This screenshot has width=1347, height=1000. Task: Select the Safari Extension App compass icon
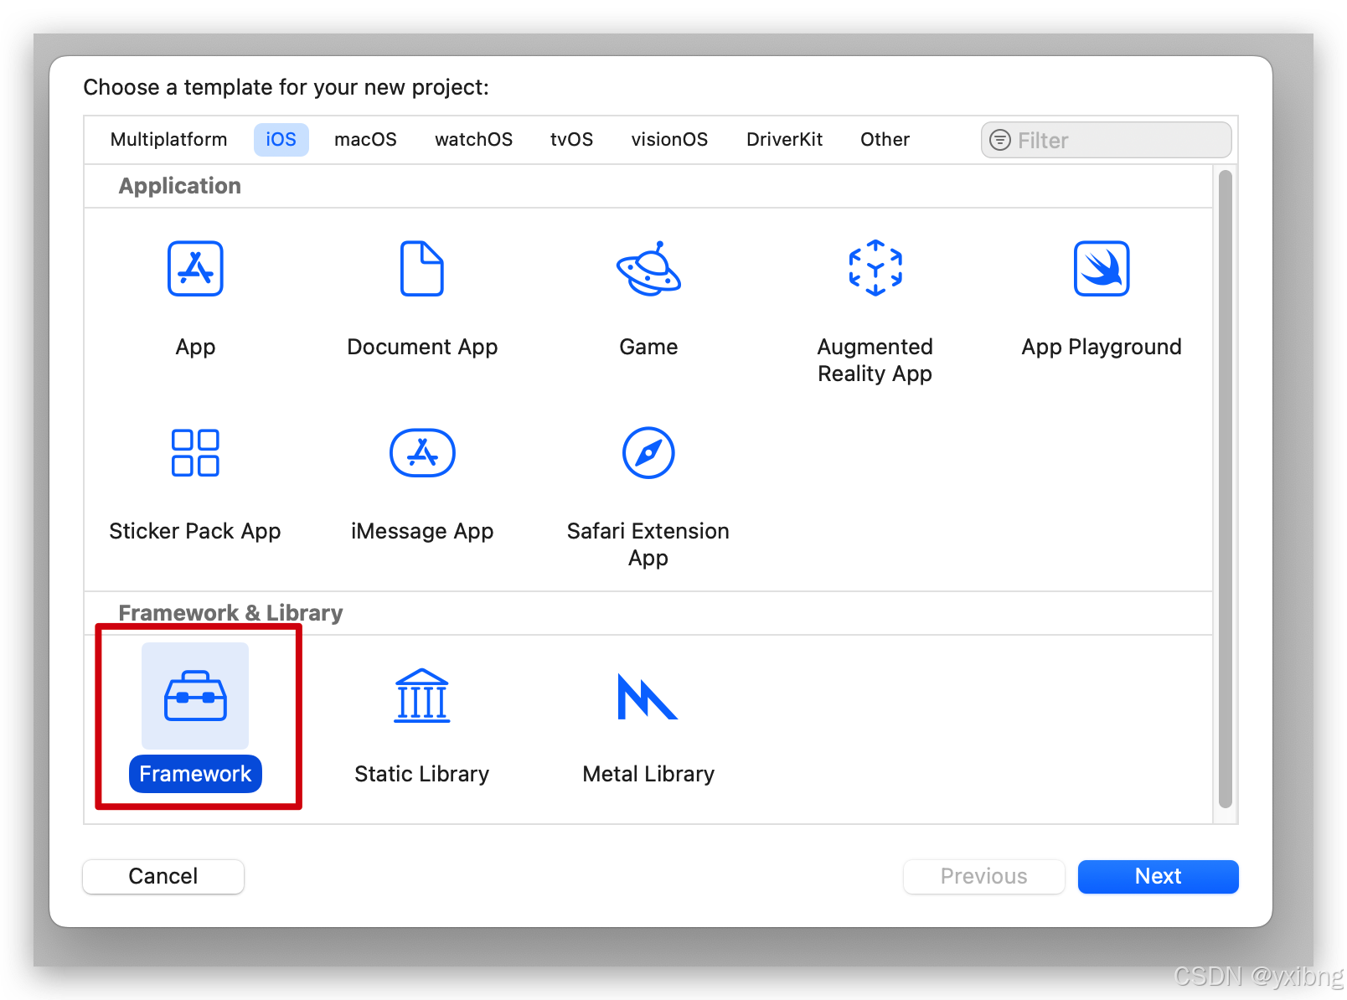648,453
